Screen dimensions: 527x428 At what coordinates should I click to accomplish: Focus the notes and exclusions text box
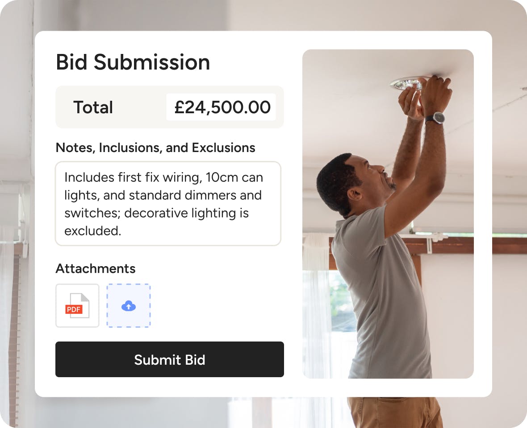[168, 203]
